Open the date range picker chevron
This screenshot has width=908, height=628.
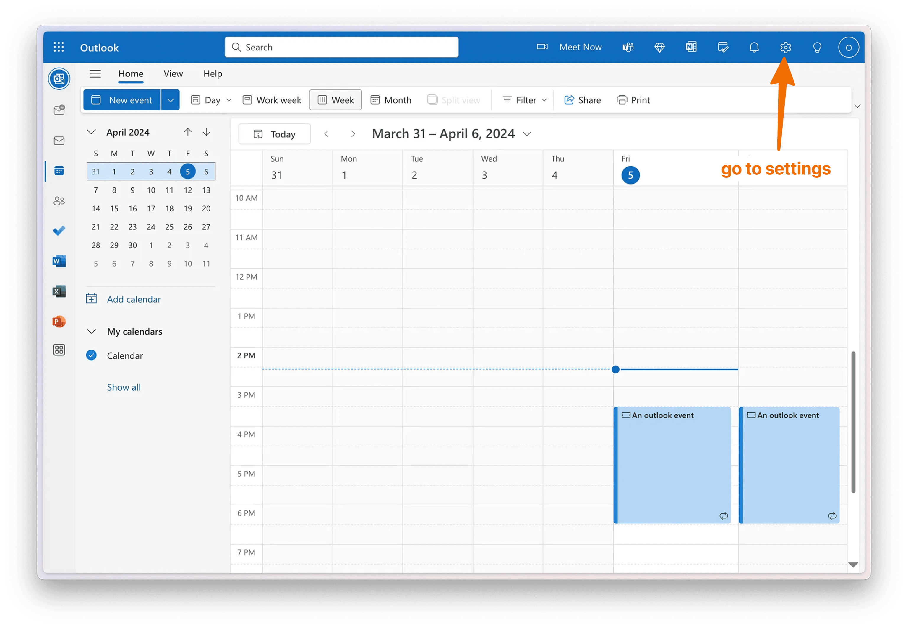pos(527,134)
